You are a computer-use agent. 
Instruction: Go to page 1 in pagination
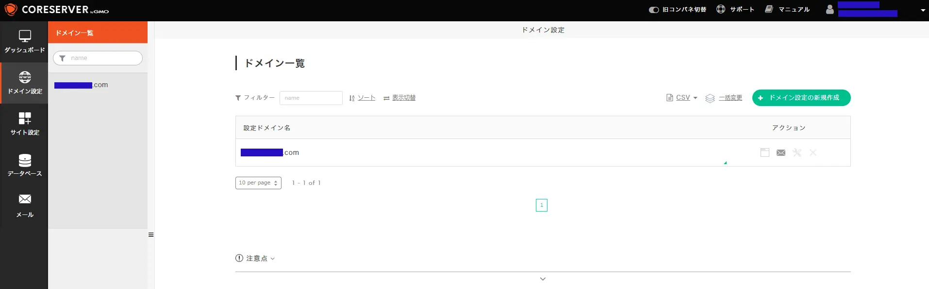click(542, 205)
